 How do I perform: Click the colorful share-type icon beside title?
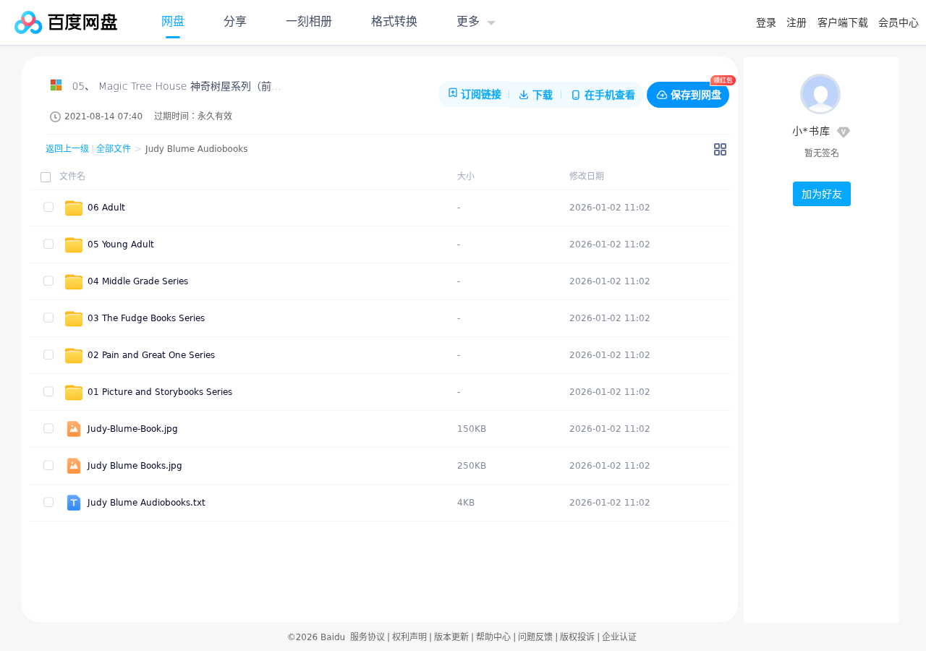pyautogui.click(x=56, y=85)
